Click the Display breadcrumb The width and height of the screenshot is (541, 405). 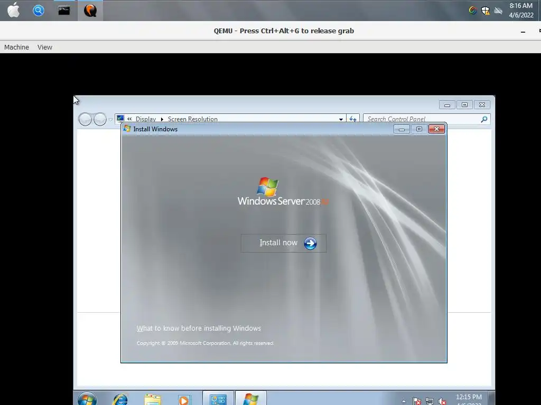146,119
